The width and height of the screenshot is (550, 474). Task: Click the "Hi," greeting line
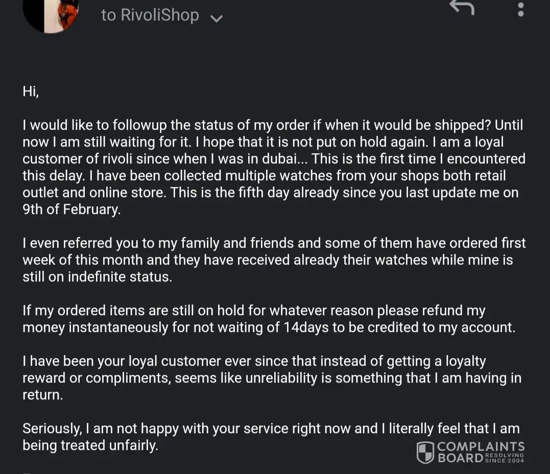point(31,91)
